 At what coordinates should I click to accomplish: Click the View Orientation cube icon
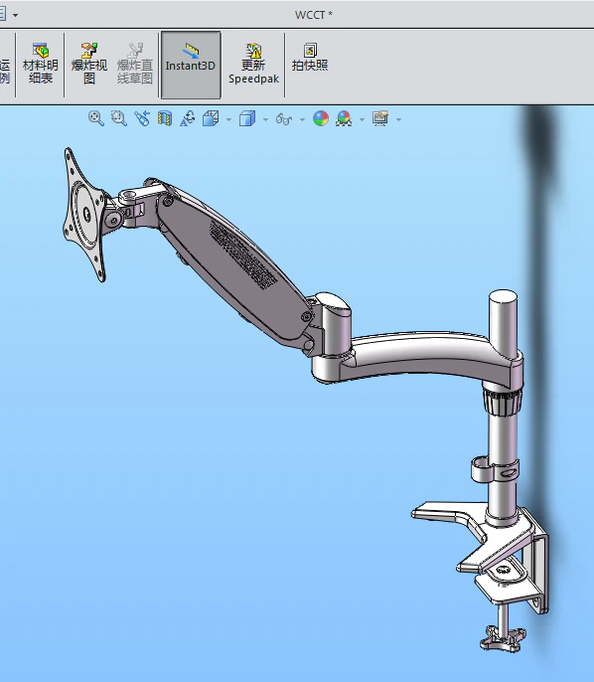point(211,118)
